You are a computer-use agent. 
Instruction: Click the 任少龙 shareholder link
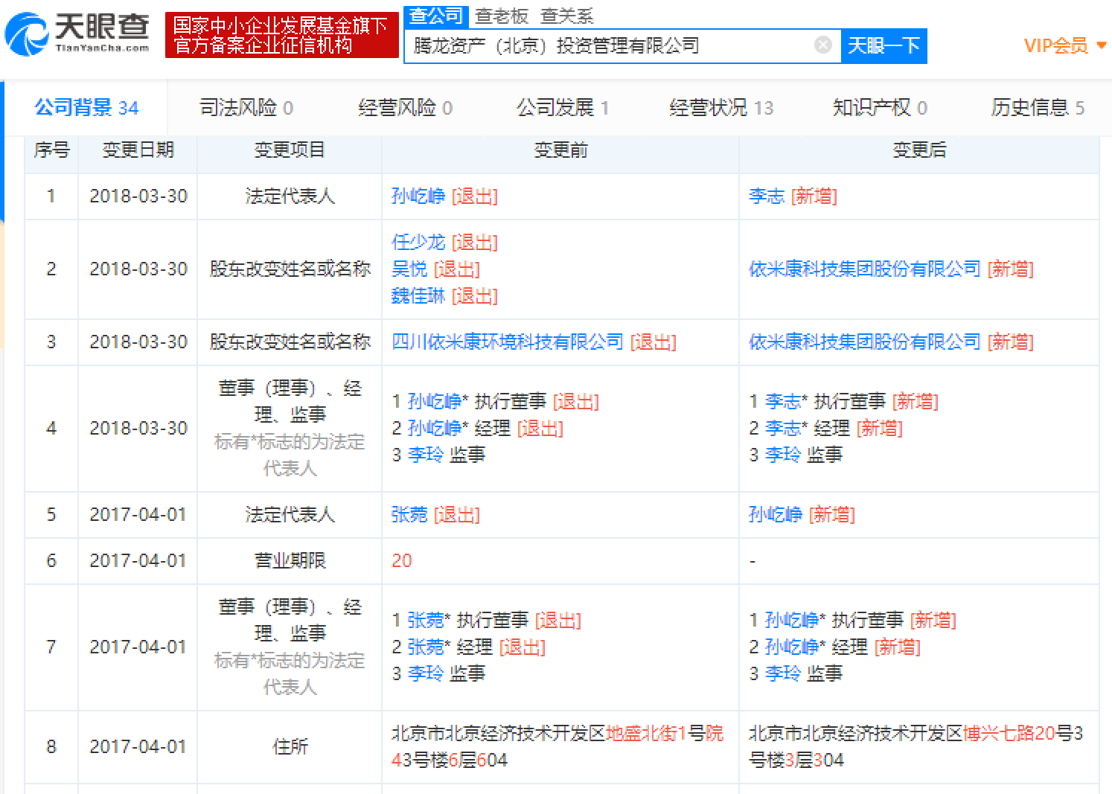pyautogui.click(x=418, y=243)
